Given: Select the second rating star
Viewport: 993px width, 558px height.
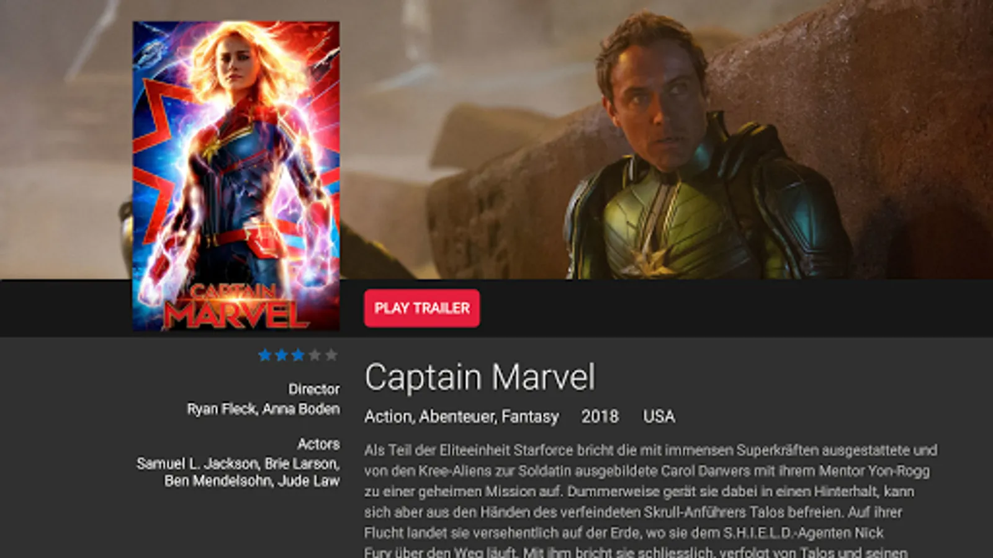Looking at the screenshot, I should [x=282, y=355].
